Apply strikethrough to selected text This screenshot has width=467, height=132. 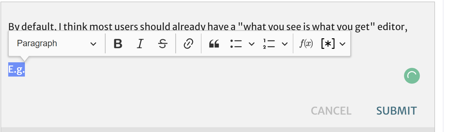tap(163, 44)
